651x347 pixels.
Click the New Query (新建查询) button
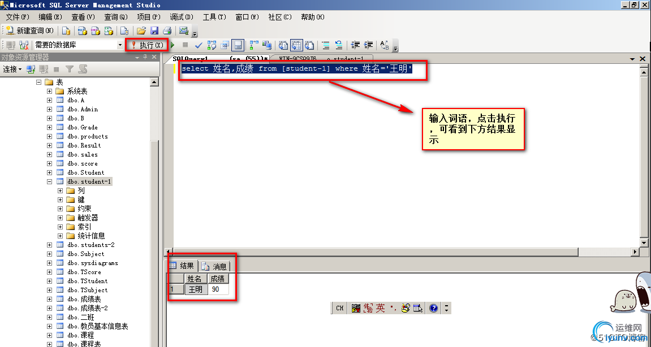coord(30,31)
